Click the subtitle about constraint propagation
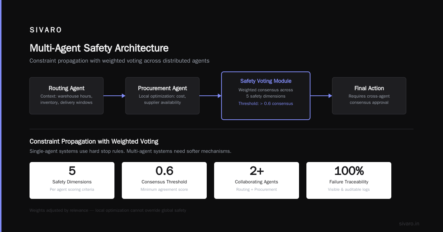The width and height of the screenshot is (443, 232). 119,61
